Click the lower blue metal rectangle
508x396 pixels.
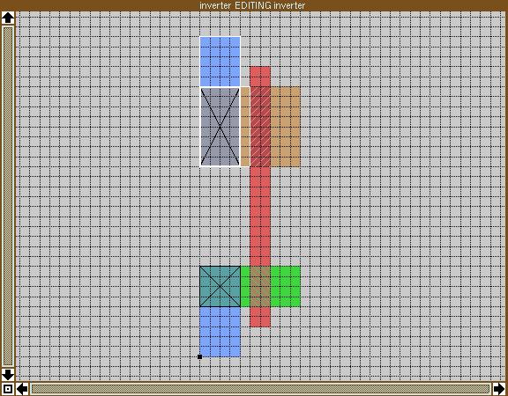[x=220, y=332]
